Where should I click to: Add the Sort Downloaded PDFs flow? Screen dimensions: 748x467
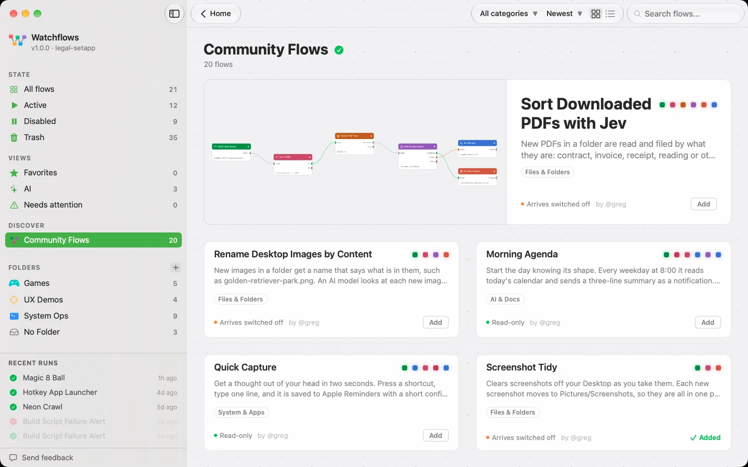704,204
